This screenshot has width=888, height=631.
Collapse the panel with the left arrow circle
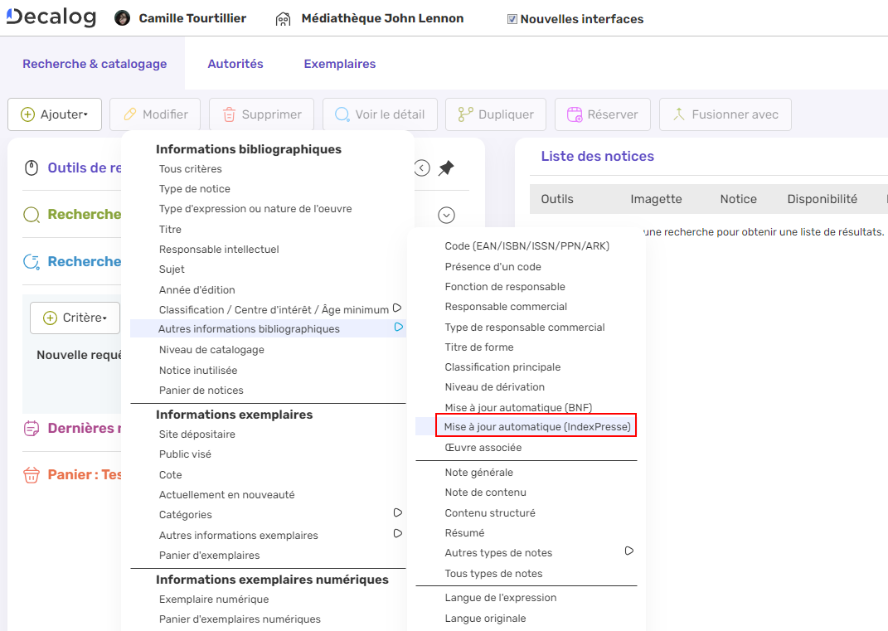click(x=421, y=168)
